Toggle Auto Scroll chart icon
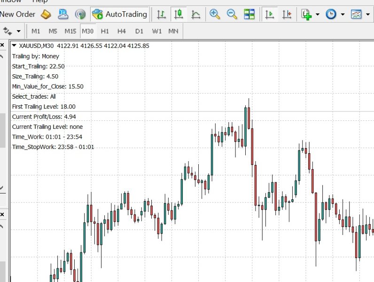Viewport: 374px width, 282px height. point(270,14)
